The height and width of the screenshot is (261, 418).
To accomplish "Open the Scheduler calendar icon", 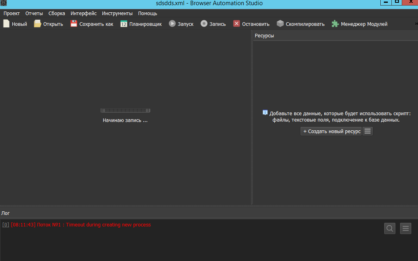I will (124, 24).
